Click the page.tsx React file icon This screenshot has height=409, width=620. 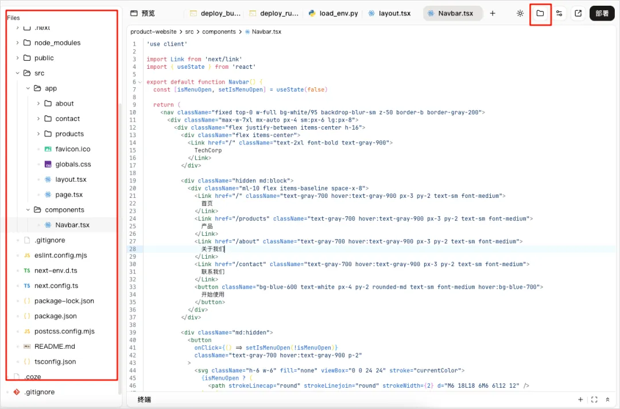point(48,194)
